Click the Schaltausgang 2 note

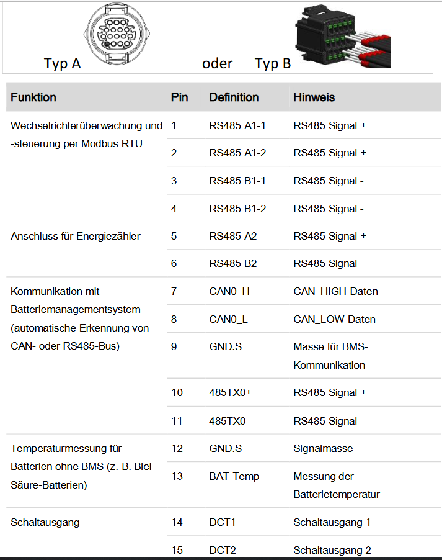pos(332,550)
